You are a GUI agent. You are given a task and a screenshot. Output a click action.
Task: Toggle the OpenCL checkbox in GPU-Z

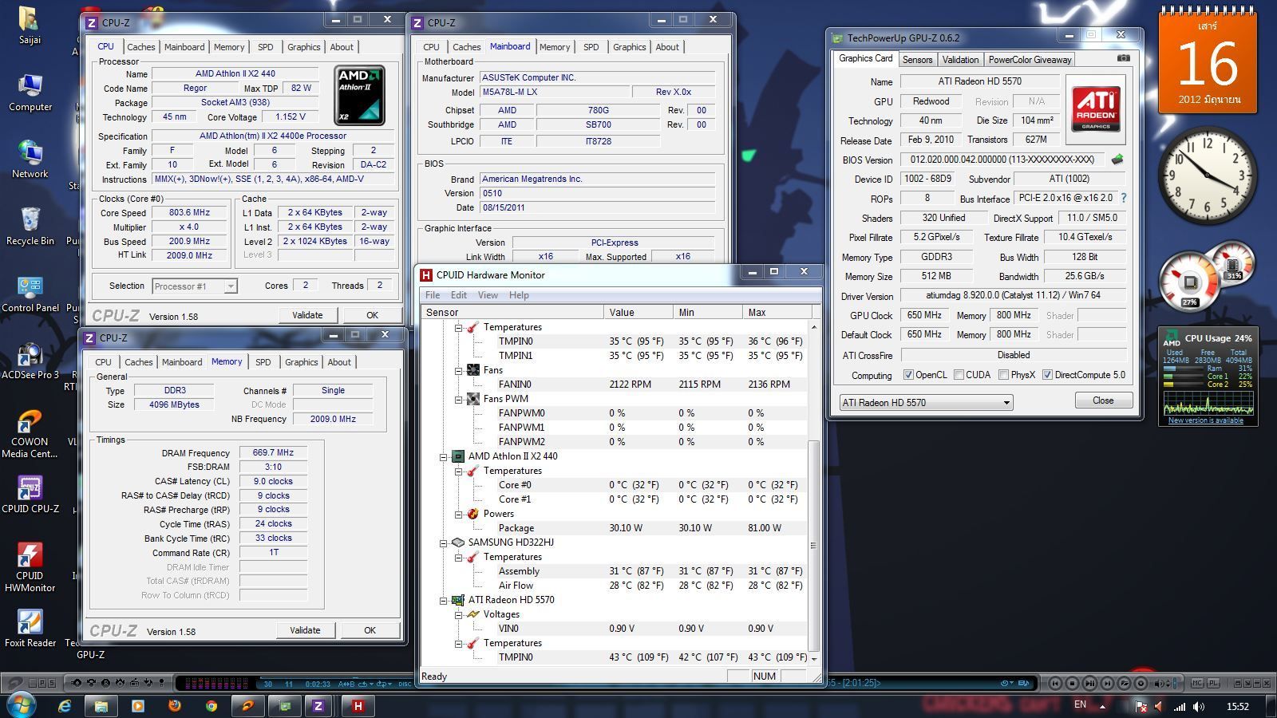click(908, 375)
